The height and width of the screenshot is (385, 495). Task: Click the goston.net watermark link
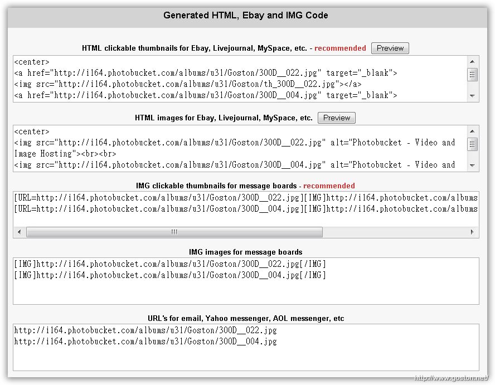pyautogui.click(x=451, y=378)
